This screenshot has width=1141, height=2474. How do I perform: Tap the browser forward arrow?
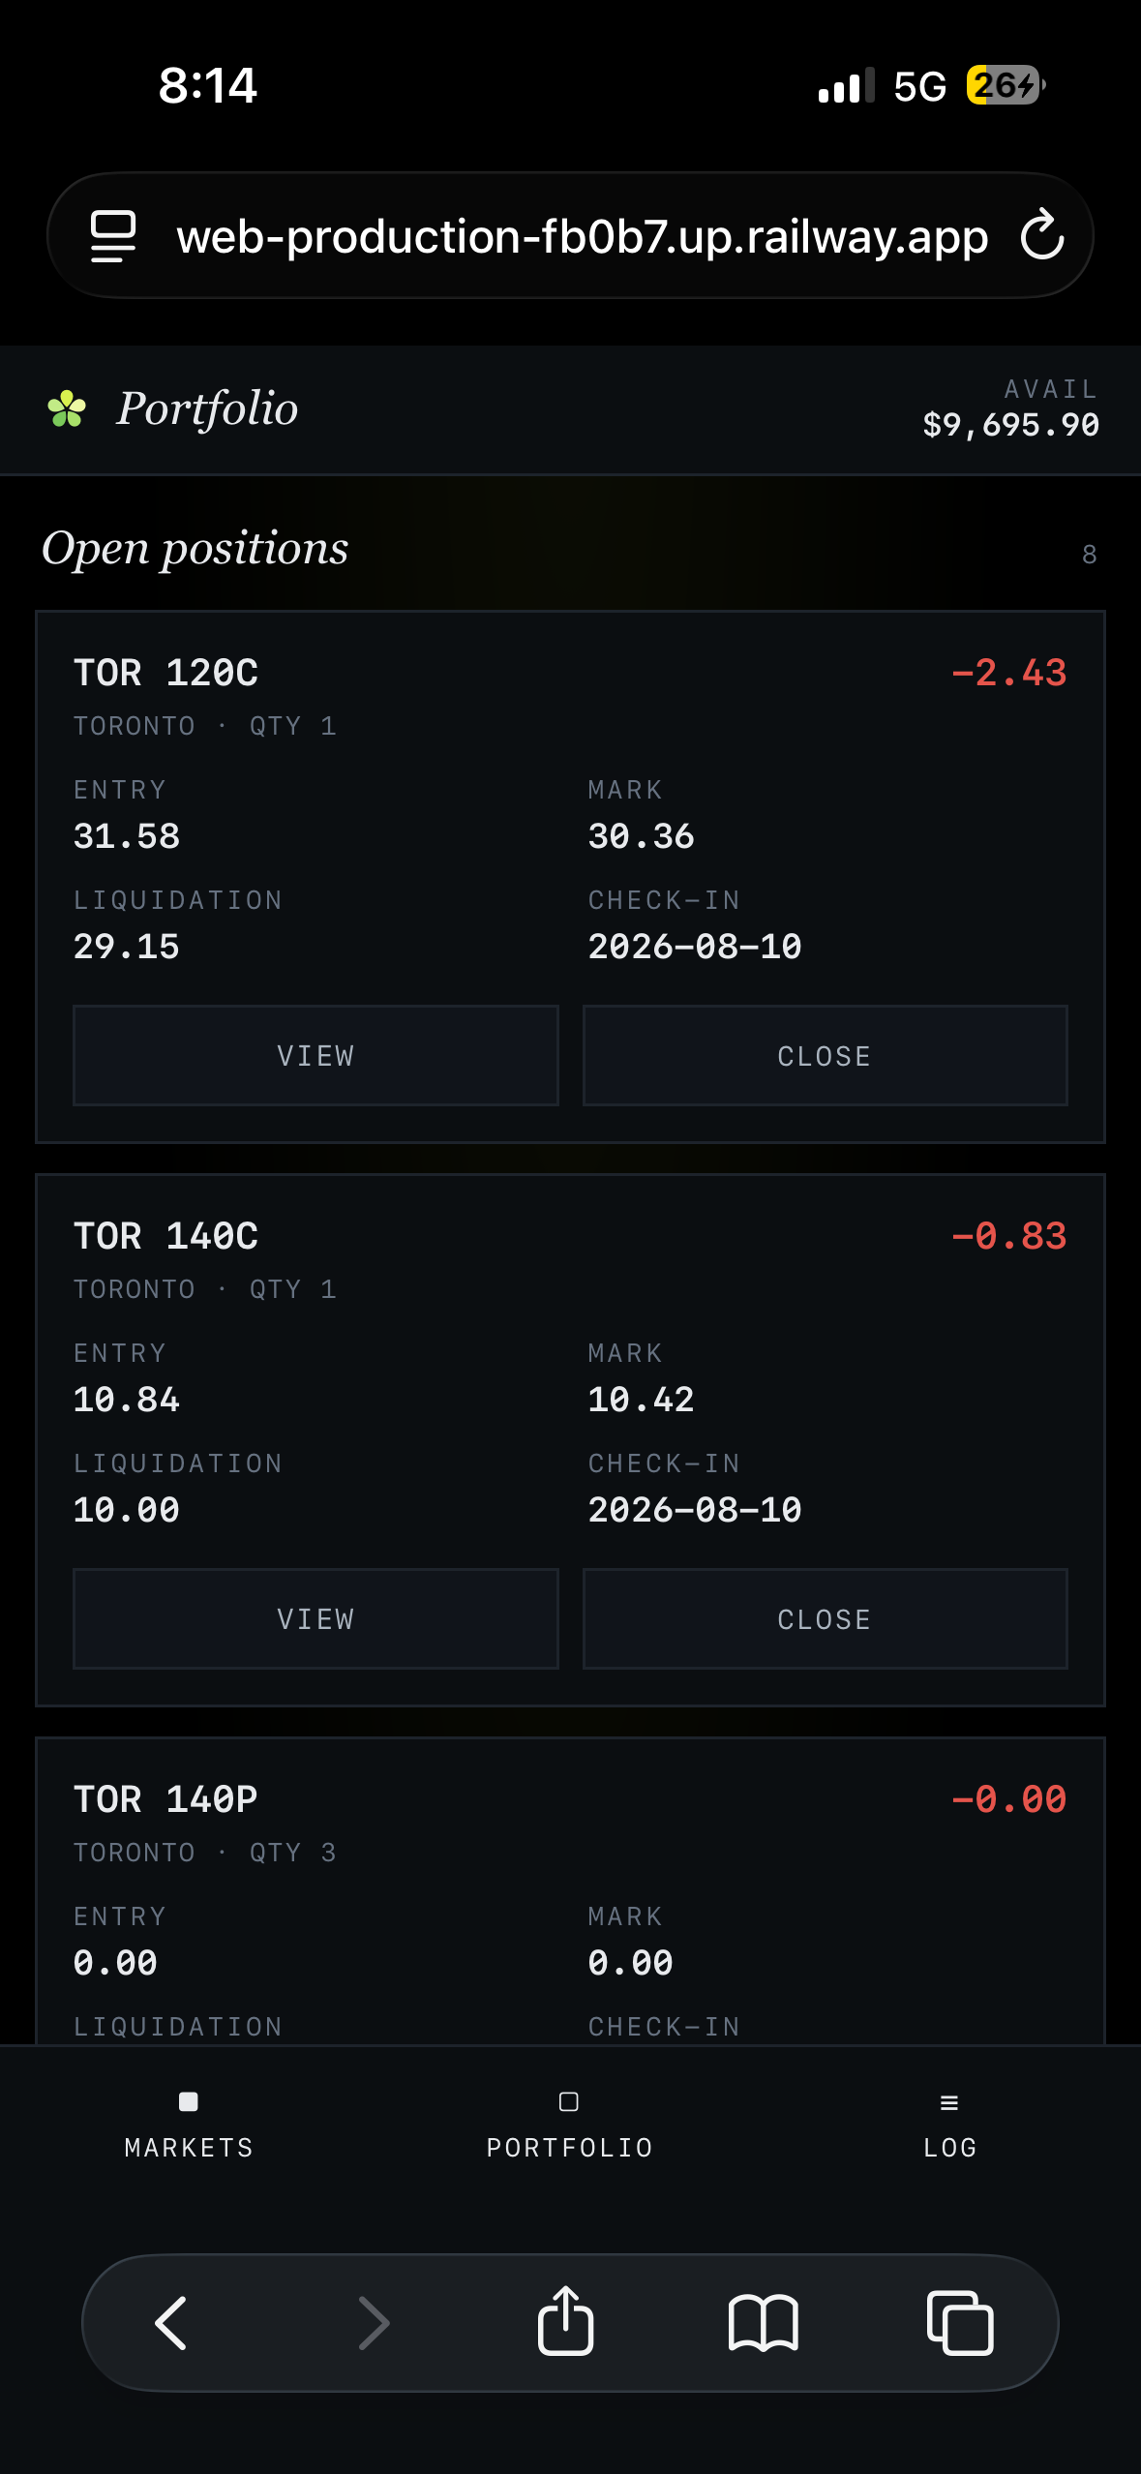[374, 2323]
